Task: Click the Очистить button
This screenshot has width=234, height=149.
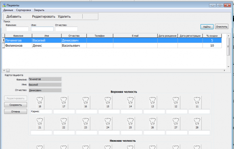Action: (x=221, y=27)
